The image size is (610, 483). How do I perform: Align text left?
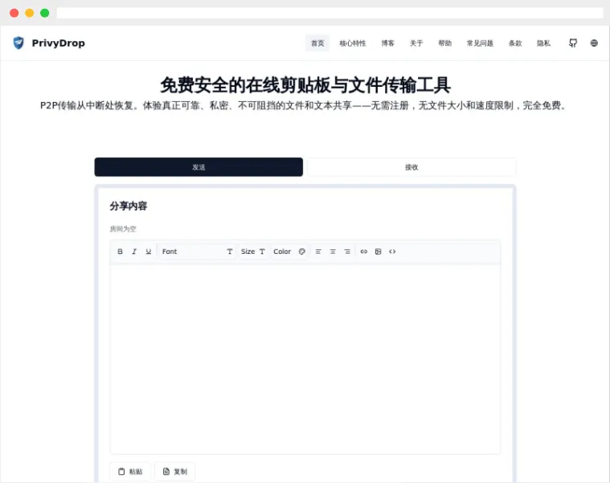[x=318, y=252]
